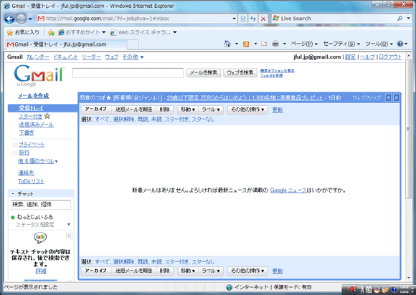Click the ログアウト sign out link

point(390,57)
